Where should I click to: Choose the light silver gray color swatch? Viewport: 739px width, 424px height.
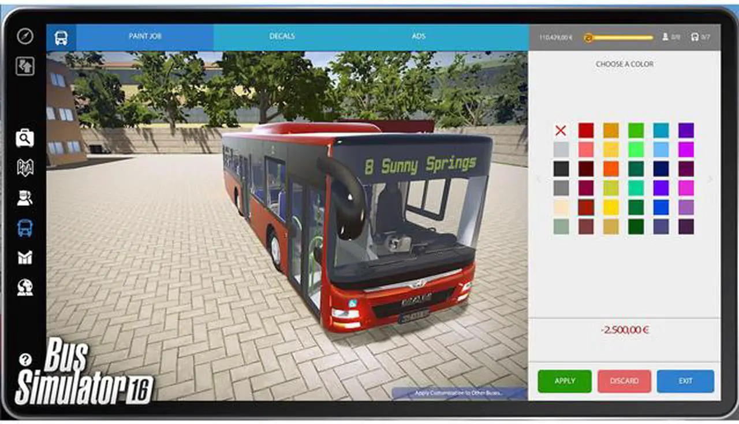click(x=561, y=149)
